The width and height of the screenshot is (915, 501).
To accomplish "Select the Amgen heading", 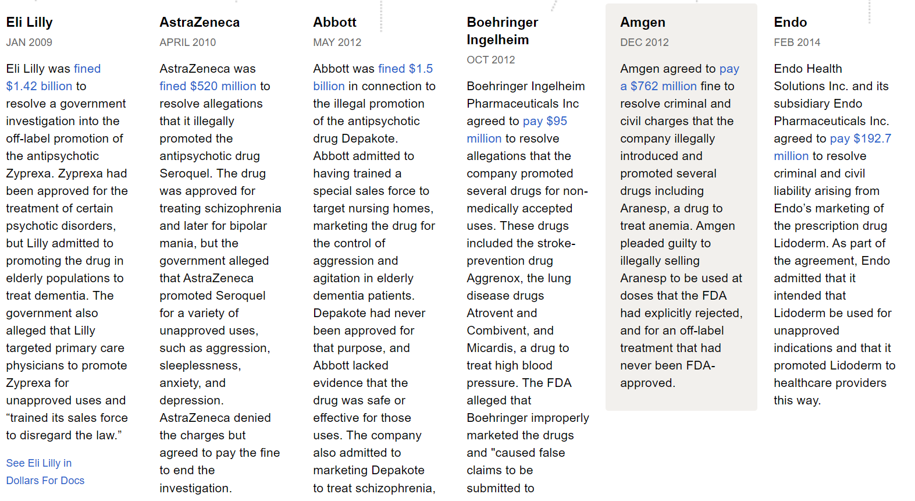I will pos(642,22).
